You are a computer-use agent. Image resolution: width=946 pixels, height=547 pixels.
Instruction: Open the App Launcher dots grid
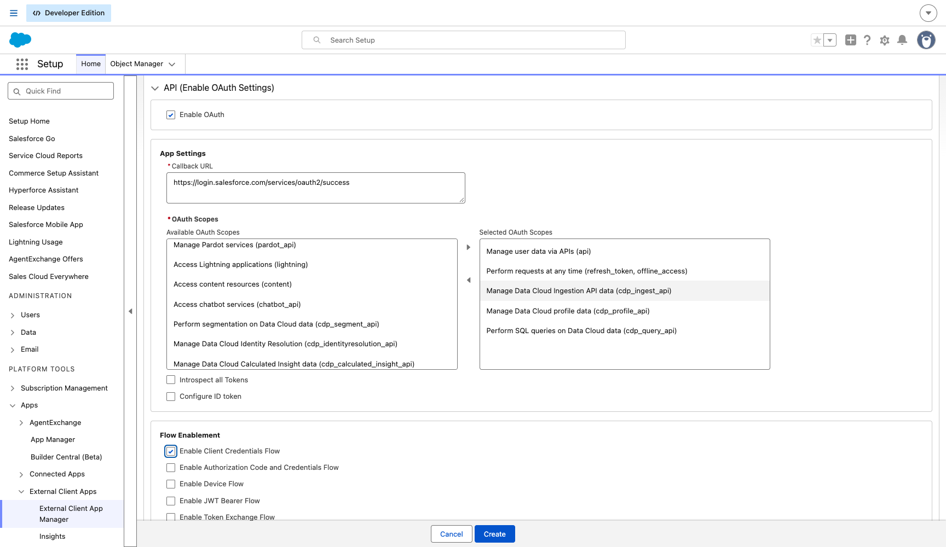22,64
